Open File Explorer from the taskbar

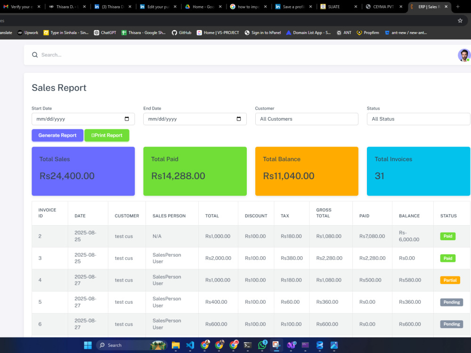(x=176, y=345)
